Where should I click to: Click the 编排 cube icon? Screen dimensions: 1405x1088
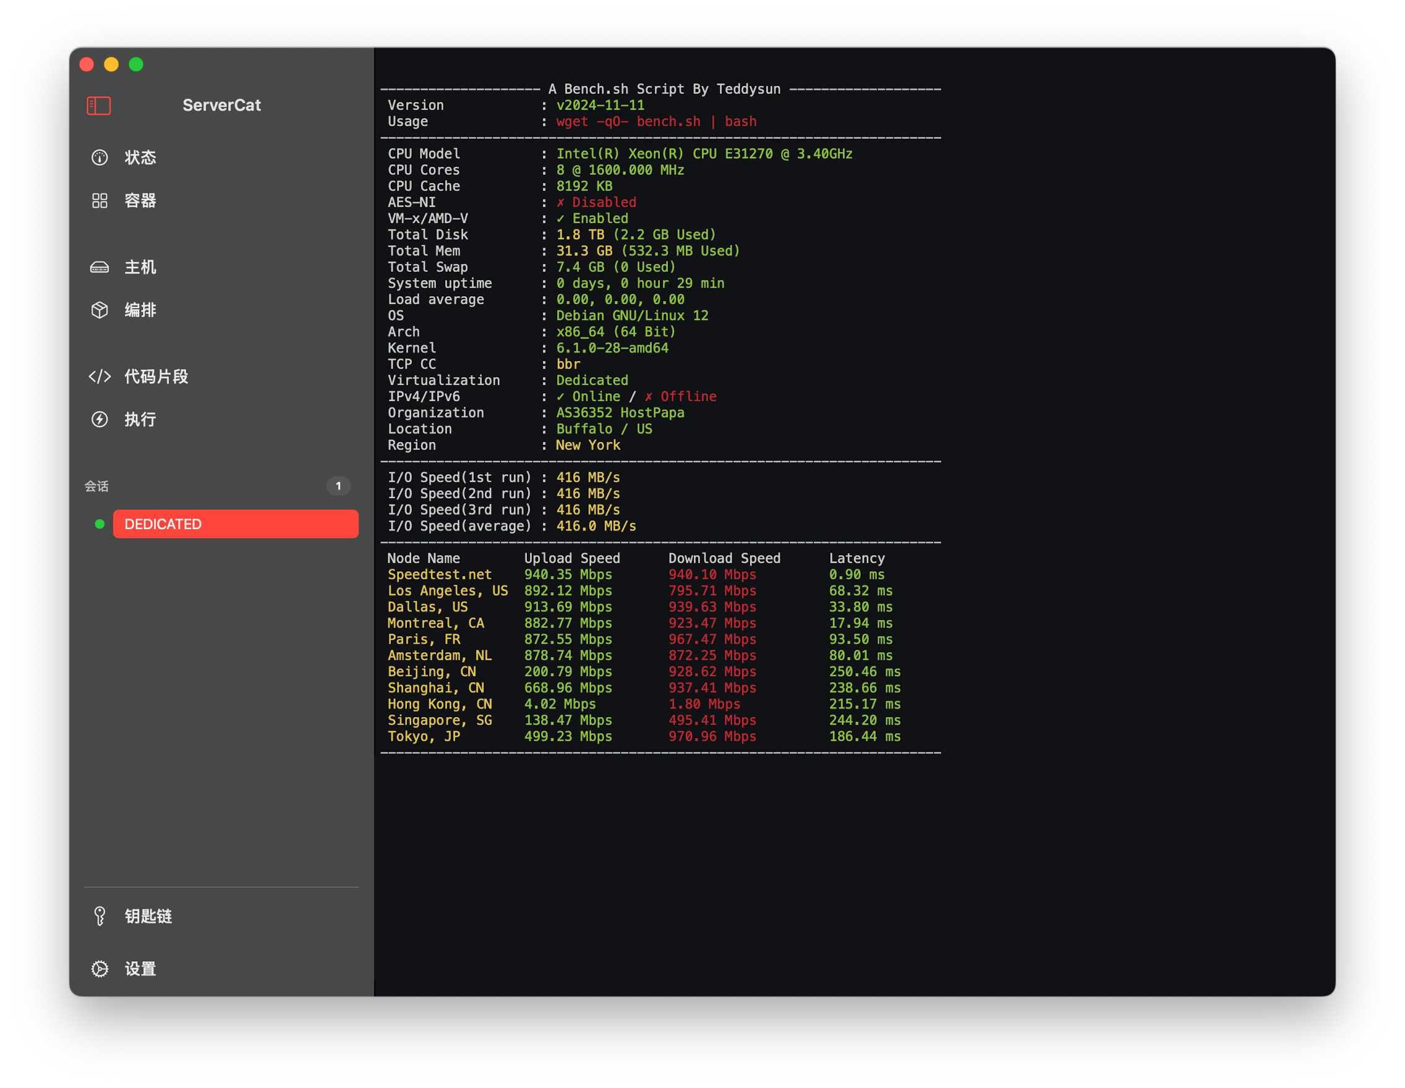100,310
